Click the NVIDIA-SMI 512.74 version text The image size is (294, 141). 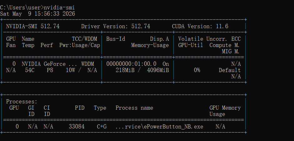33,26
